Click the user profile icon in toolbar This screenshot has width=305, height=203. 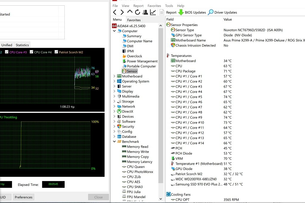(145, 12)
